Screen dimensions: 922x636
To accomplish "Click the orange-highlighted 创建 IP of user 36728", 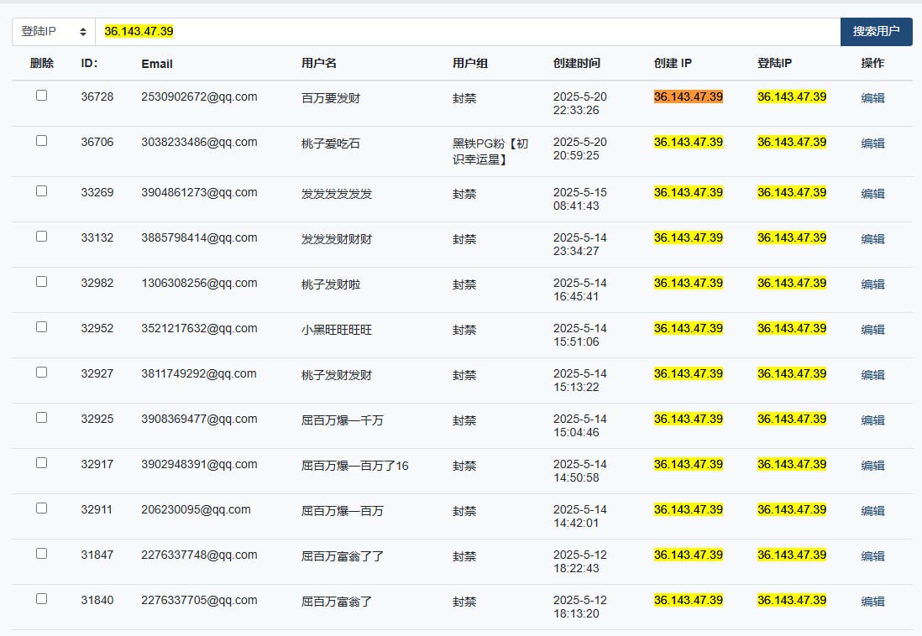I will (x=688, y=96).
